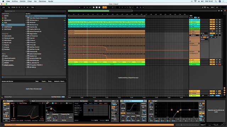This screenshot has width=227, height=127.
Task: Stop playback with the Stop button
Action: (x=96, y=7)
